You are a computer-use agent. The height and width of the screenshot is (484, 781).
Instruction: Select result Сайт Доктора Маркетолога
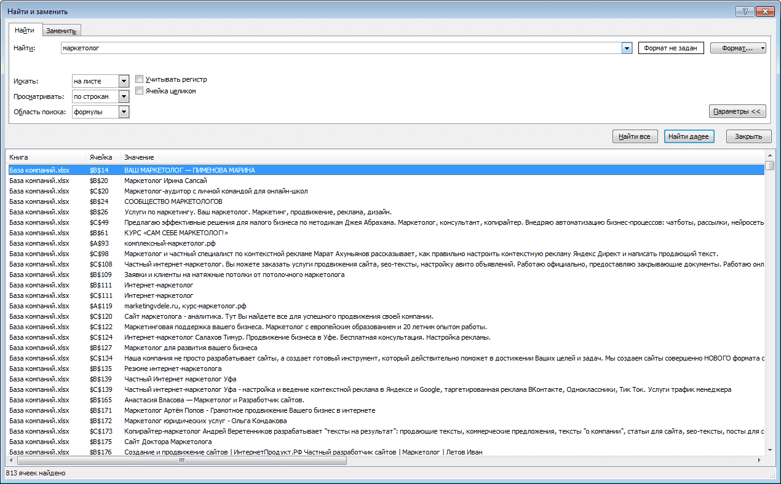[x=386, y=442]
